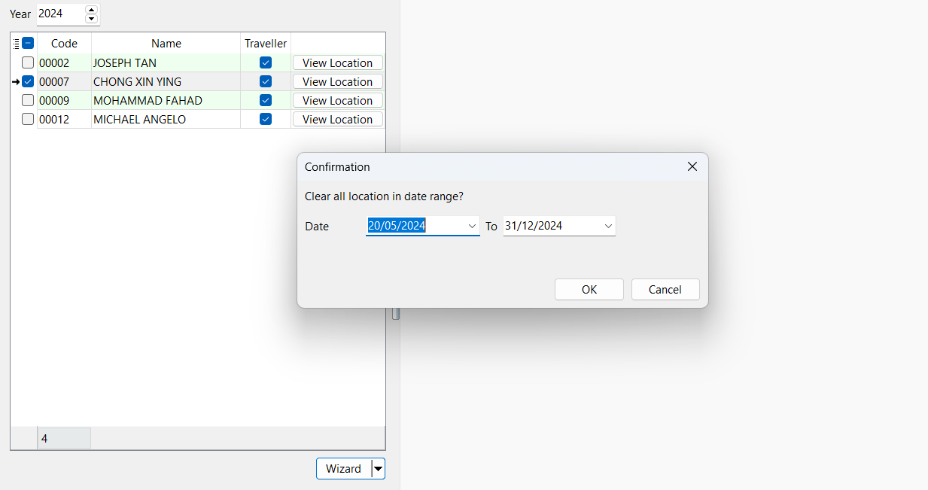928x490 pixels.
Task: Open the start Date dropdown calendar
Action: pyautogui.click(x=472, y=226)
